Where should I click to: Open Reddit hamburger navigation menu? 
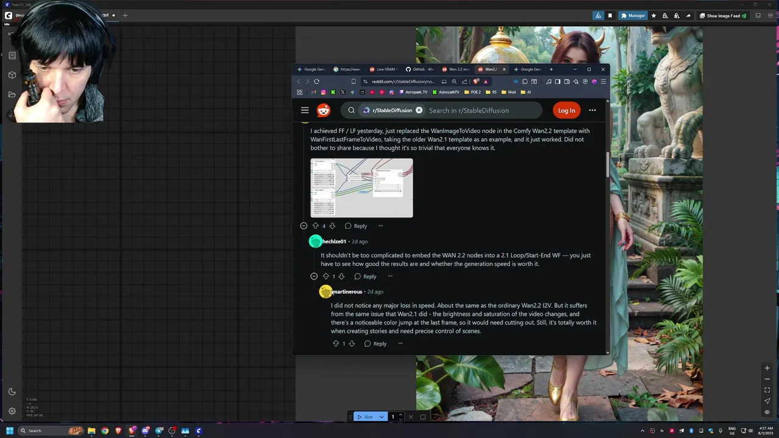tap(304, 110)
